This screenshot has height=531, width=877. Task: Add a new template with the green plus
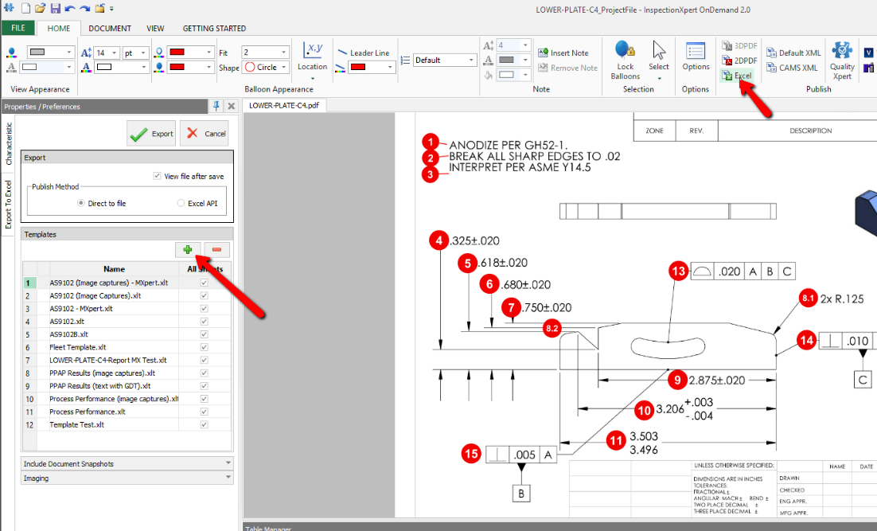coord(188,250)
